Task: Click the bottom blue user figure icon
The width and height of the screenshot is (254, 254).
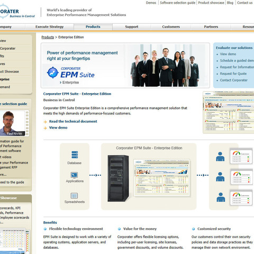Action: pyautogui.click(x=221, y=197)
